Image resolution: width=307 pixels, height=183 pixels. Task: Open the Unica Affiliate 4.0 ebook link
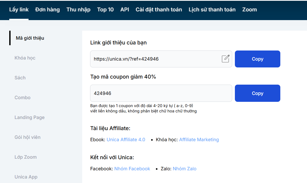pos(126,140)
